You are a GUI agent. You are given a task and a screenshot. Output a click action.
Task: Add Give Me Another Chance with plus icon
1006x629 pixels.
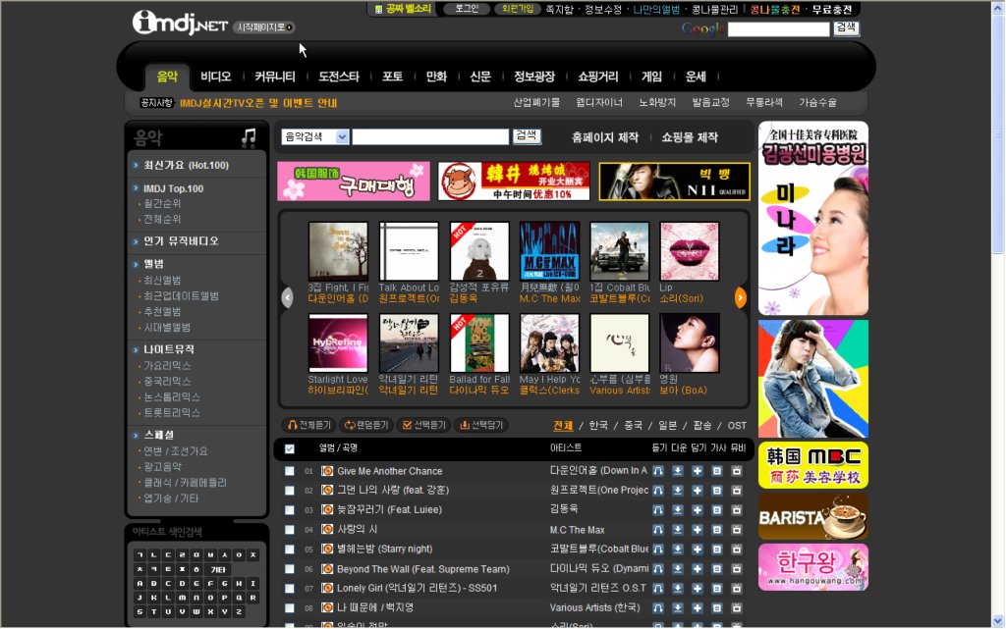(698, 471)
